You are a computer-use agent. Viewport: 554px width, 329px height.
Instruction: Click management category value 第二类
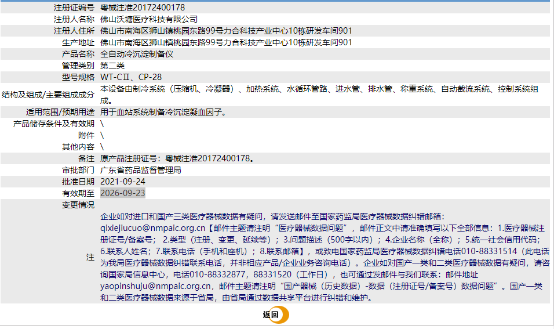tap(112, 66)
